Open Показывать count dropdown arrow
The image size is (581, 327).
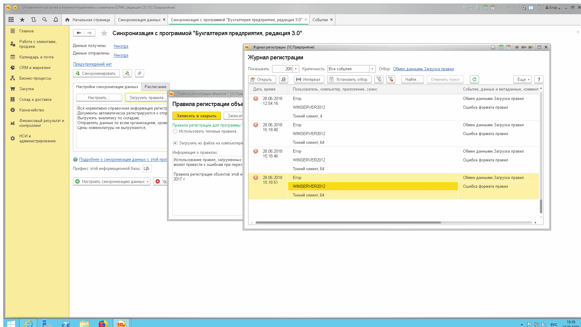[x=296, y=69]
